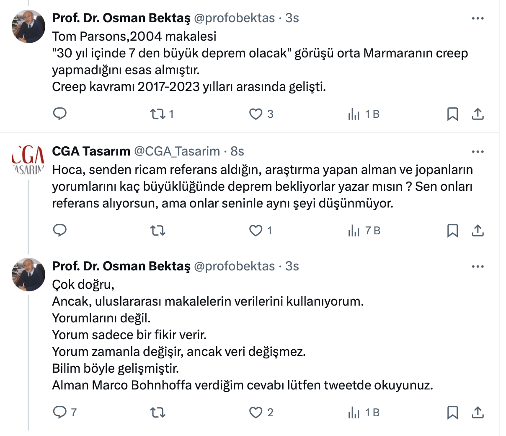Share the Tom Parsons 2004 tweet
Screen dimensions: 506x436
[478, 114]
